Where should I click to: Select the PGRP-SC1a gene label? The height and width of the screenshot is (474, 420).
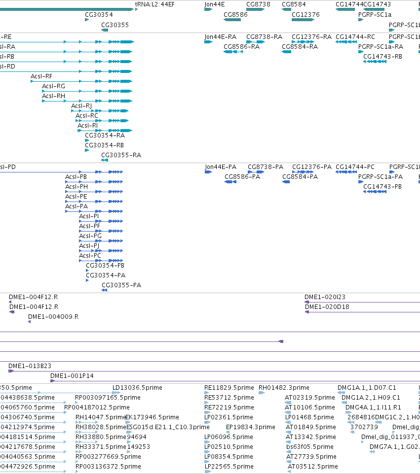[x=375, y=14]
